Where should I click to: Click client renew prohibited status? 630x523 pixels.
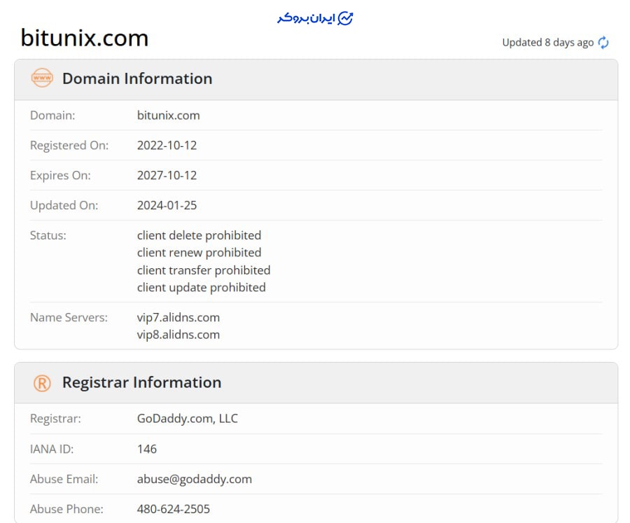[199, 253]
